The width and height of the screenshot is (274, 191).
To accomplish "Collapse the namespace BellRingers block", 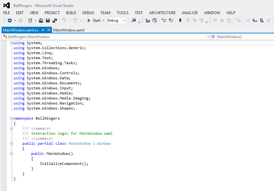I will [x=11, y=119].
